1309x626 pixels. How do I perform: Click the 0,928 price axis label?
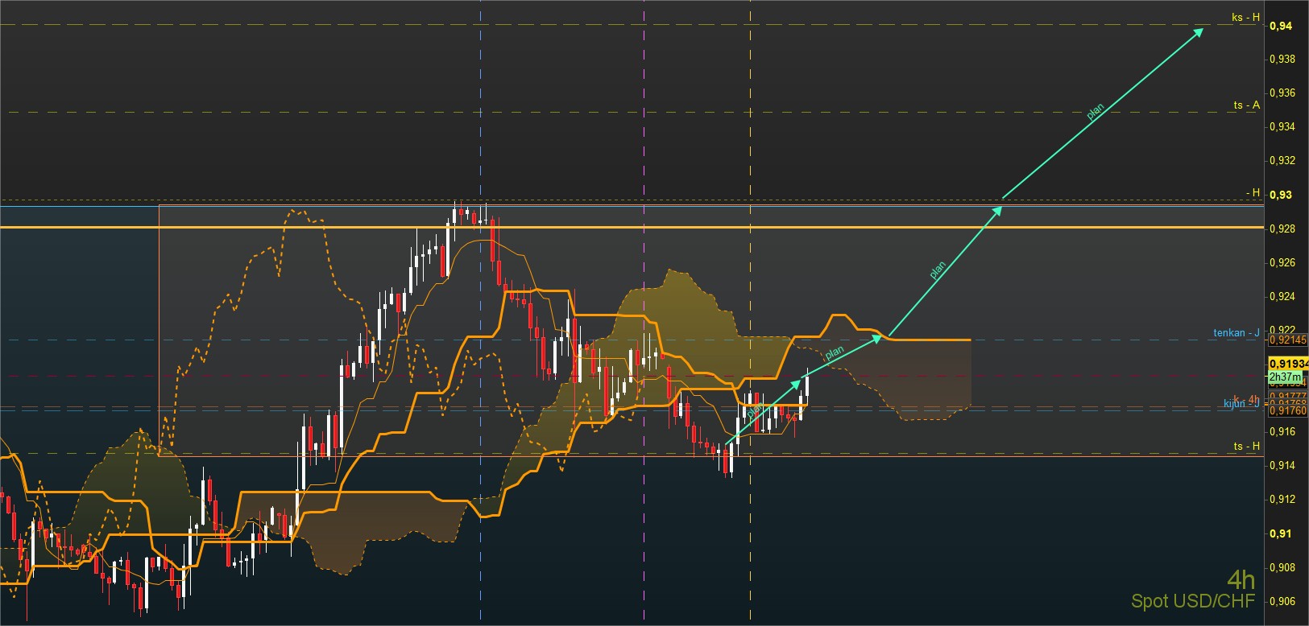click(x=1282, y=229)
